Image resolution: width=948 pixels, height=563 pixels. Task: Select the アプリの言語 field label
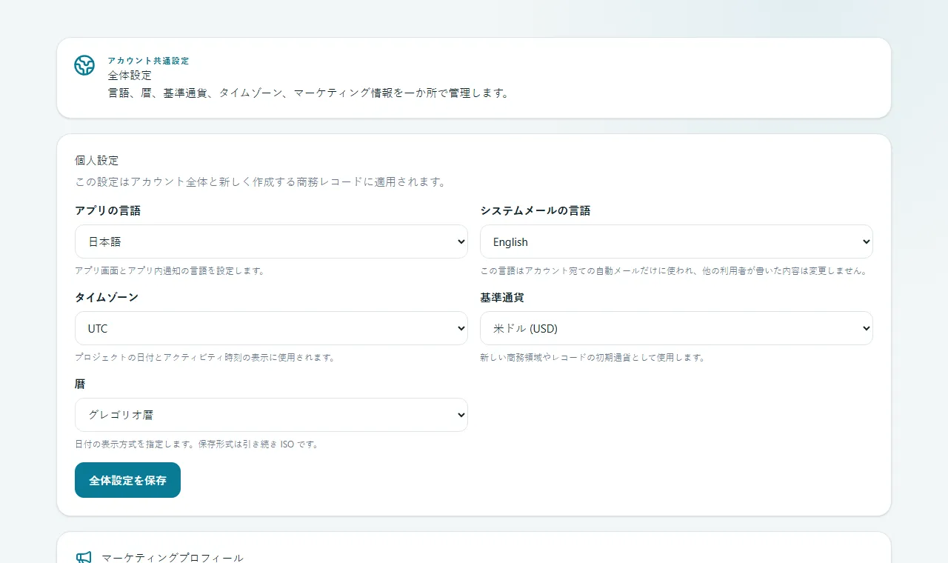tap(108, 210)
